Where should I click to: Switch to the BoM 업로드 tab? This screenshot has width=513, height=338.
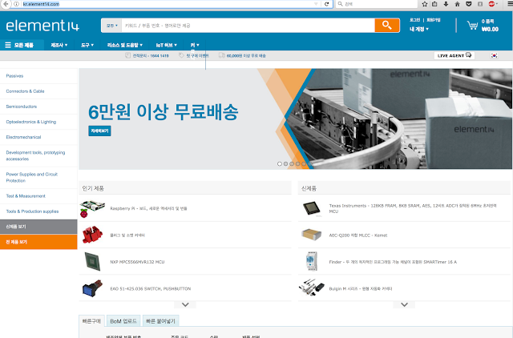pyautogui.click(x=123, y=321)
